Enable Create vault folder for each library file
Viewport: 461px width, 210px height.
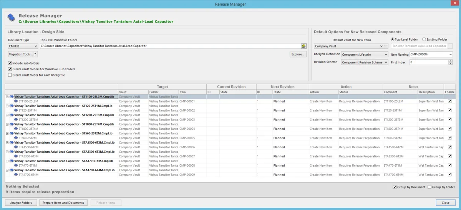(10, 75)
